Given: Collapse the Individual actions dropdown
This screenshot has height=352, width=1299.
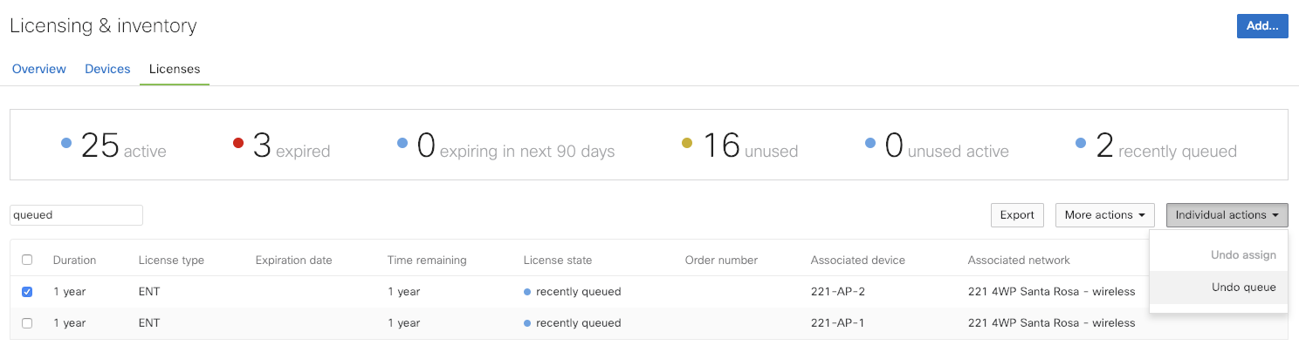Looking at the screenshot, I should [1227, 215].
